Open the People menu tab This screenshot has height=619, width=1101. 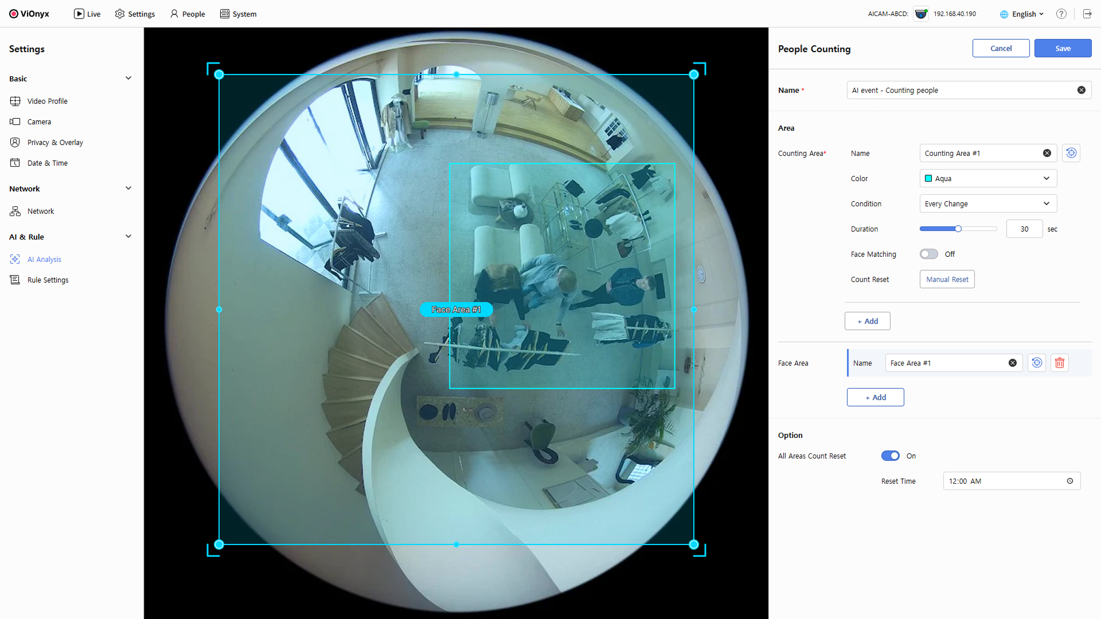188,14
